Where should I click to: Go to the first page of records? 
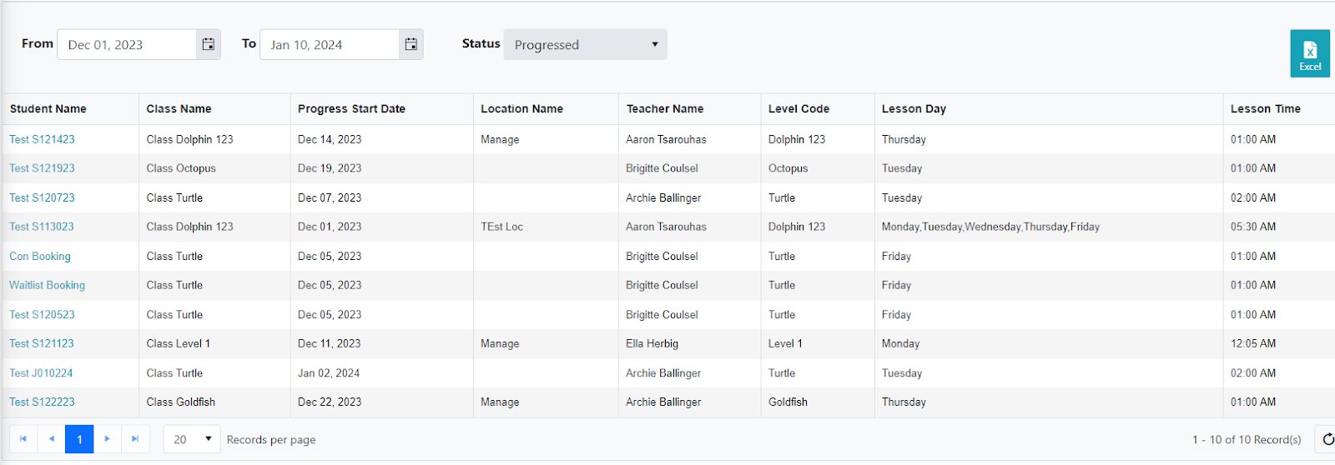coord(23,439)
